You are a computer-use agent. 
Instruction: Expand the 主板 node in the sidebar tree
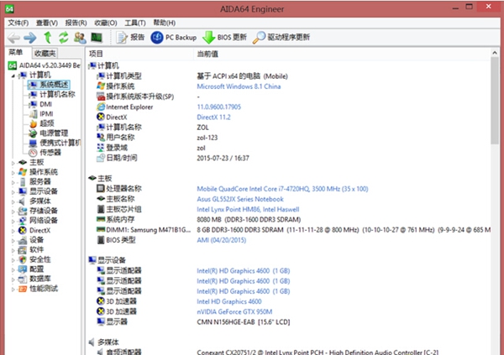coord(13,162)
